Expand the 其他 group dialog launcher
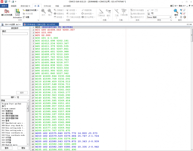 tap(171, 20)
